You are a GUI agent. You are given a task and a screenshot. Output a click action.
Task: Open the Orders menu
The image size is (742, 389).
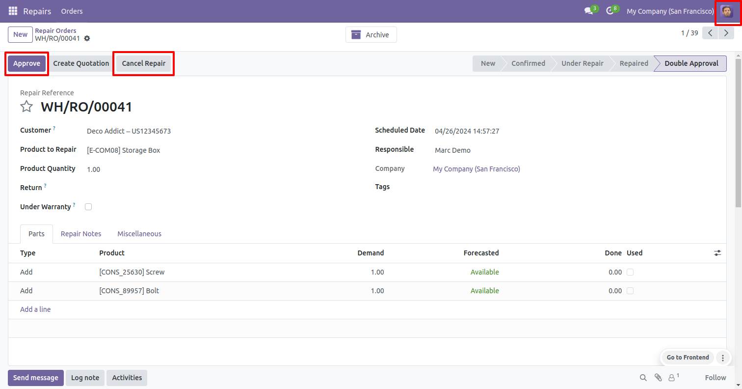click(72, 11)
